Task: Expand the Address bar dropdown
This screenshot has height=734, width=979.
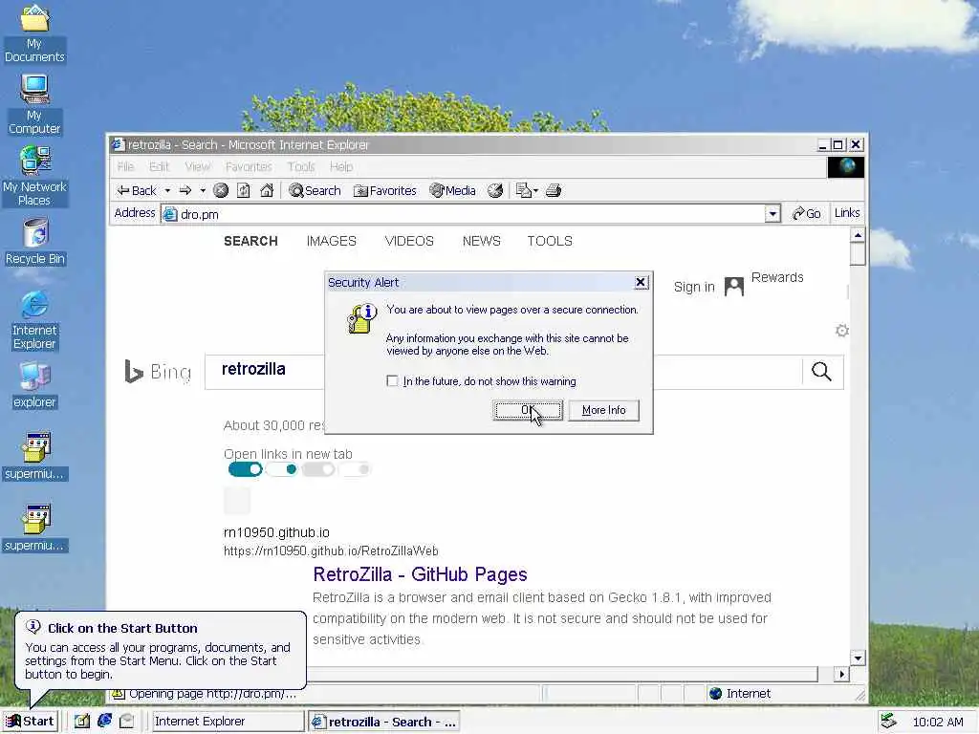Action: [x=772, y=214]
